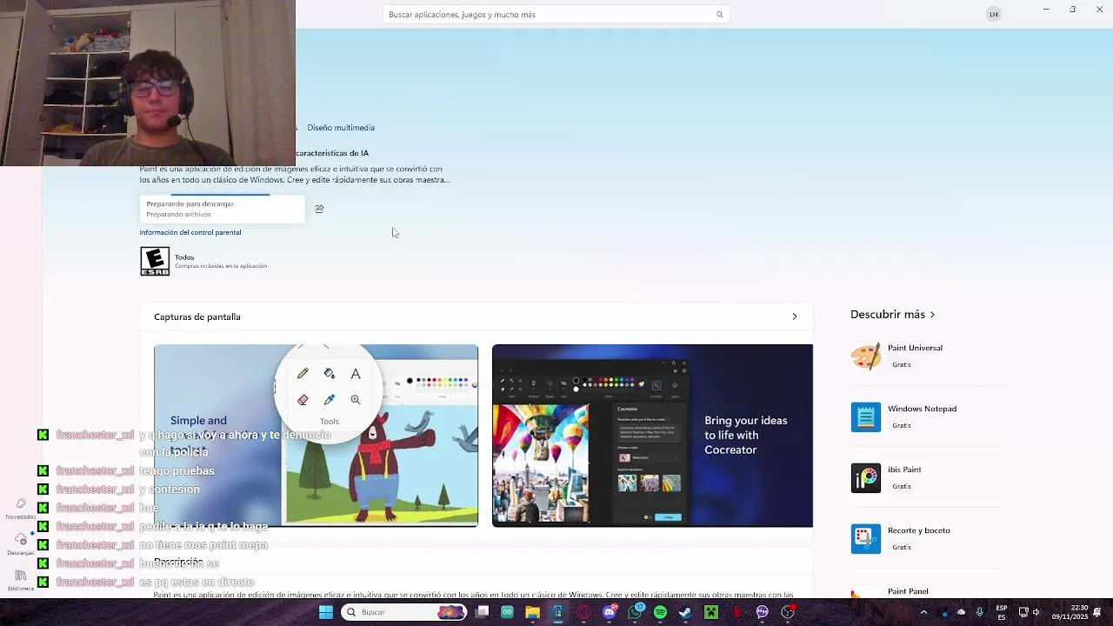The image size is (1113, 626).
Task: Click the Capturas de pantalla heading
Action: 197,316
